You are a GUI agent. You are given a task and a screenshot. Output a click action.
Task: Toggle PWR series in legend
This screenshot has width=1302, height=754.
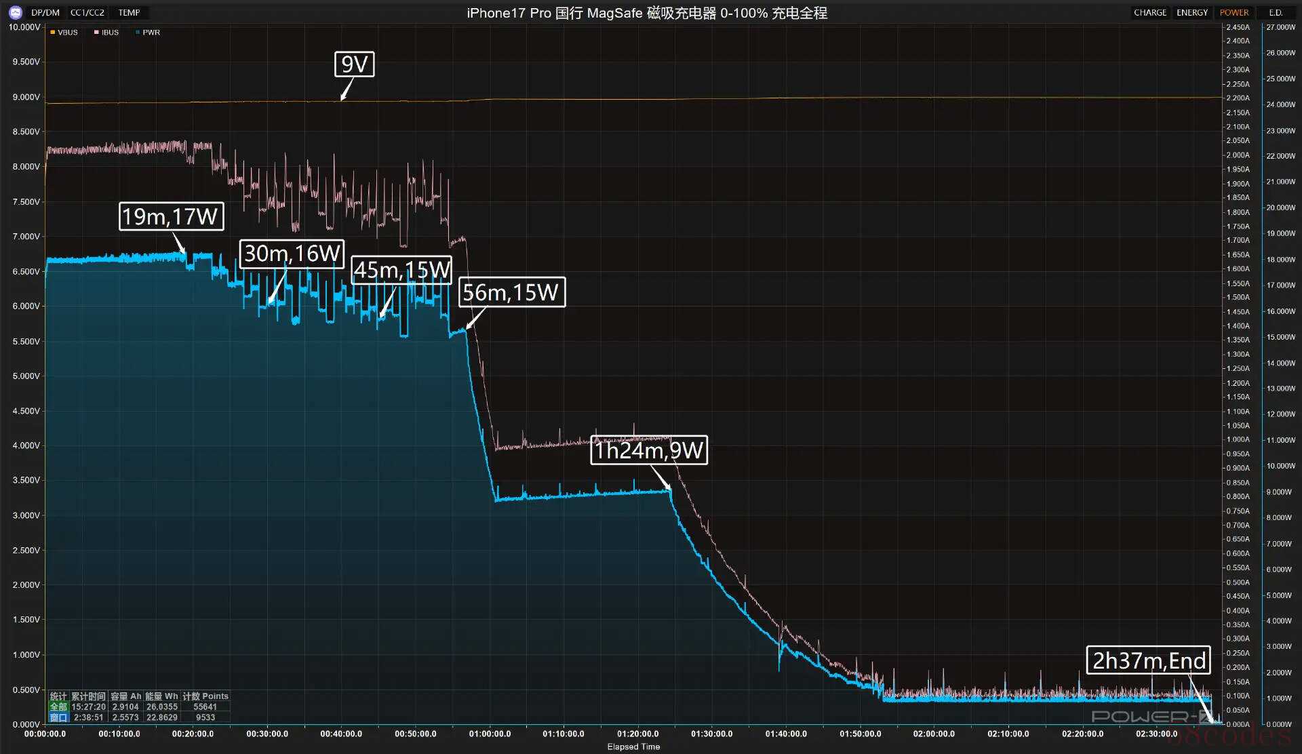(x=148, y=33)
